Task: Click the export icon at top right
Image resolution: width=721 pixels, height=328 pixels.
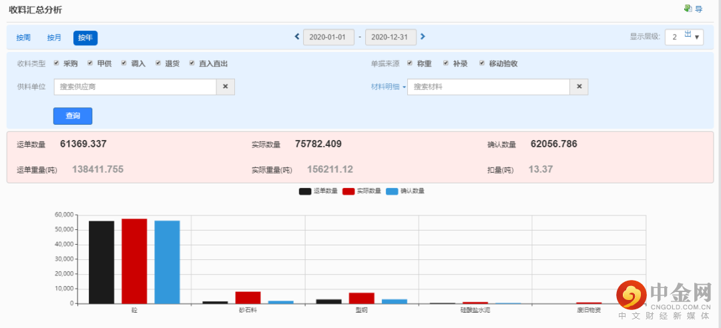Action: click(688, 8)
